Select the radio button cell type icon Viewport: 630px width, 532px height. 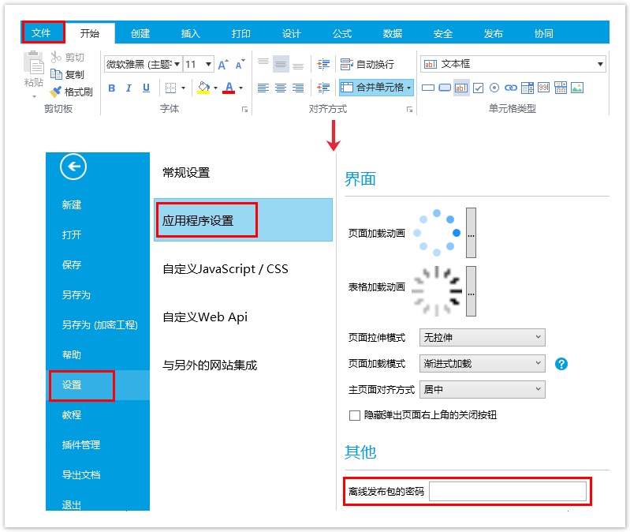tap(494, 88)
